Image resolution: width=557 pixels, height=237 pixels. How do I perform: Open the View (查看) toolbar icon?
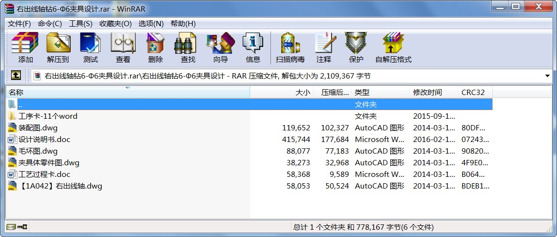point(123,48)
